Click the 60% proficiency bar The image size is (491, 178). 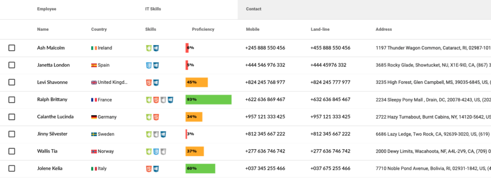[200, 168]
